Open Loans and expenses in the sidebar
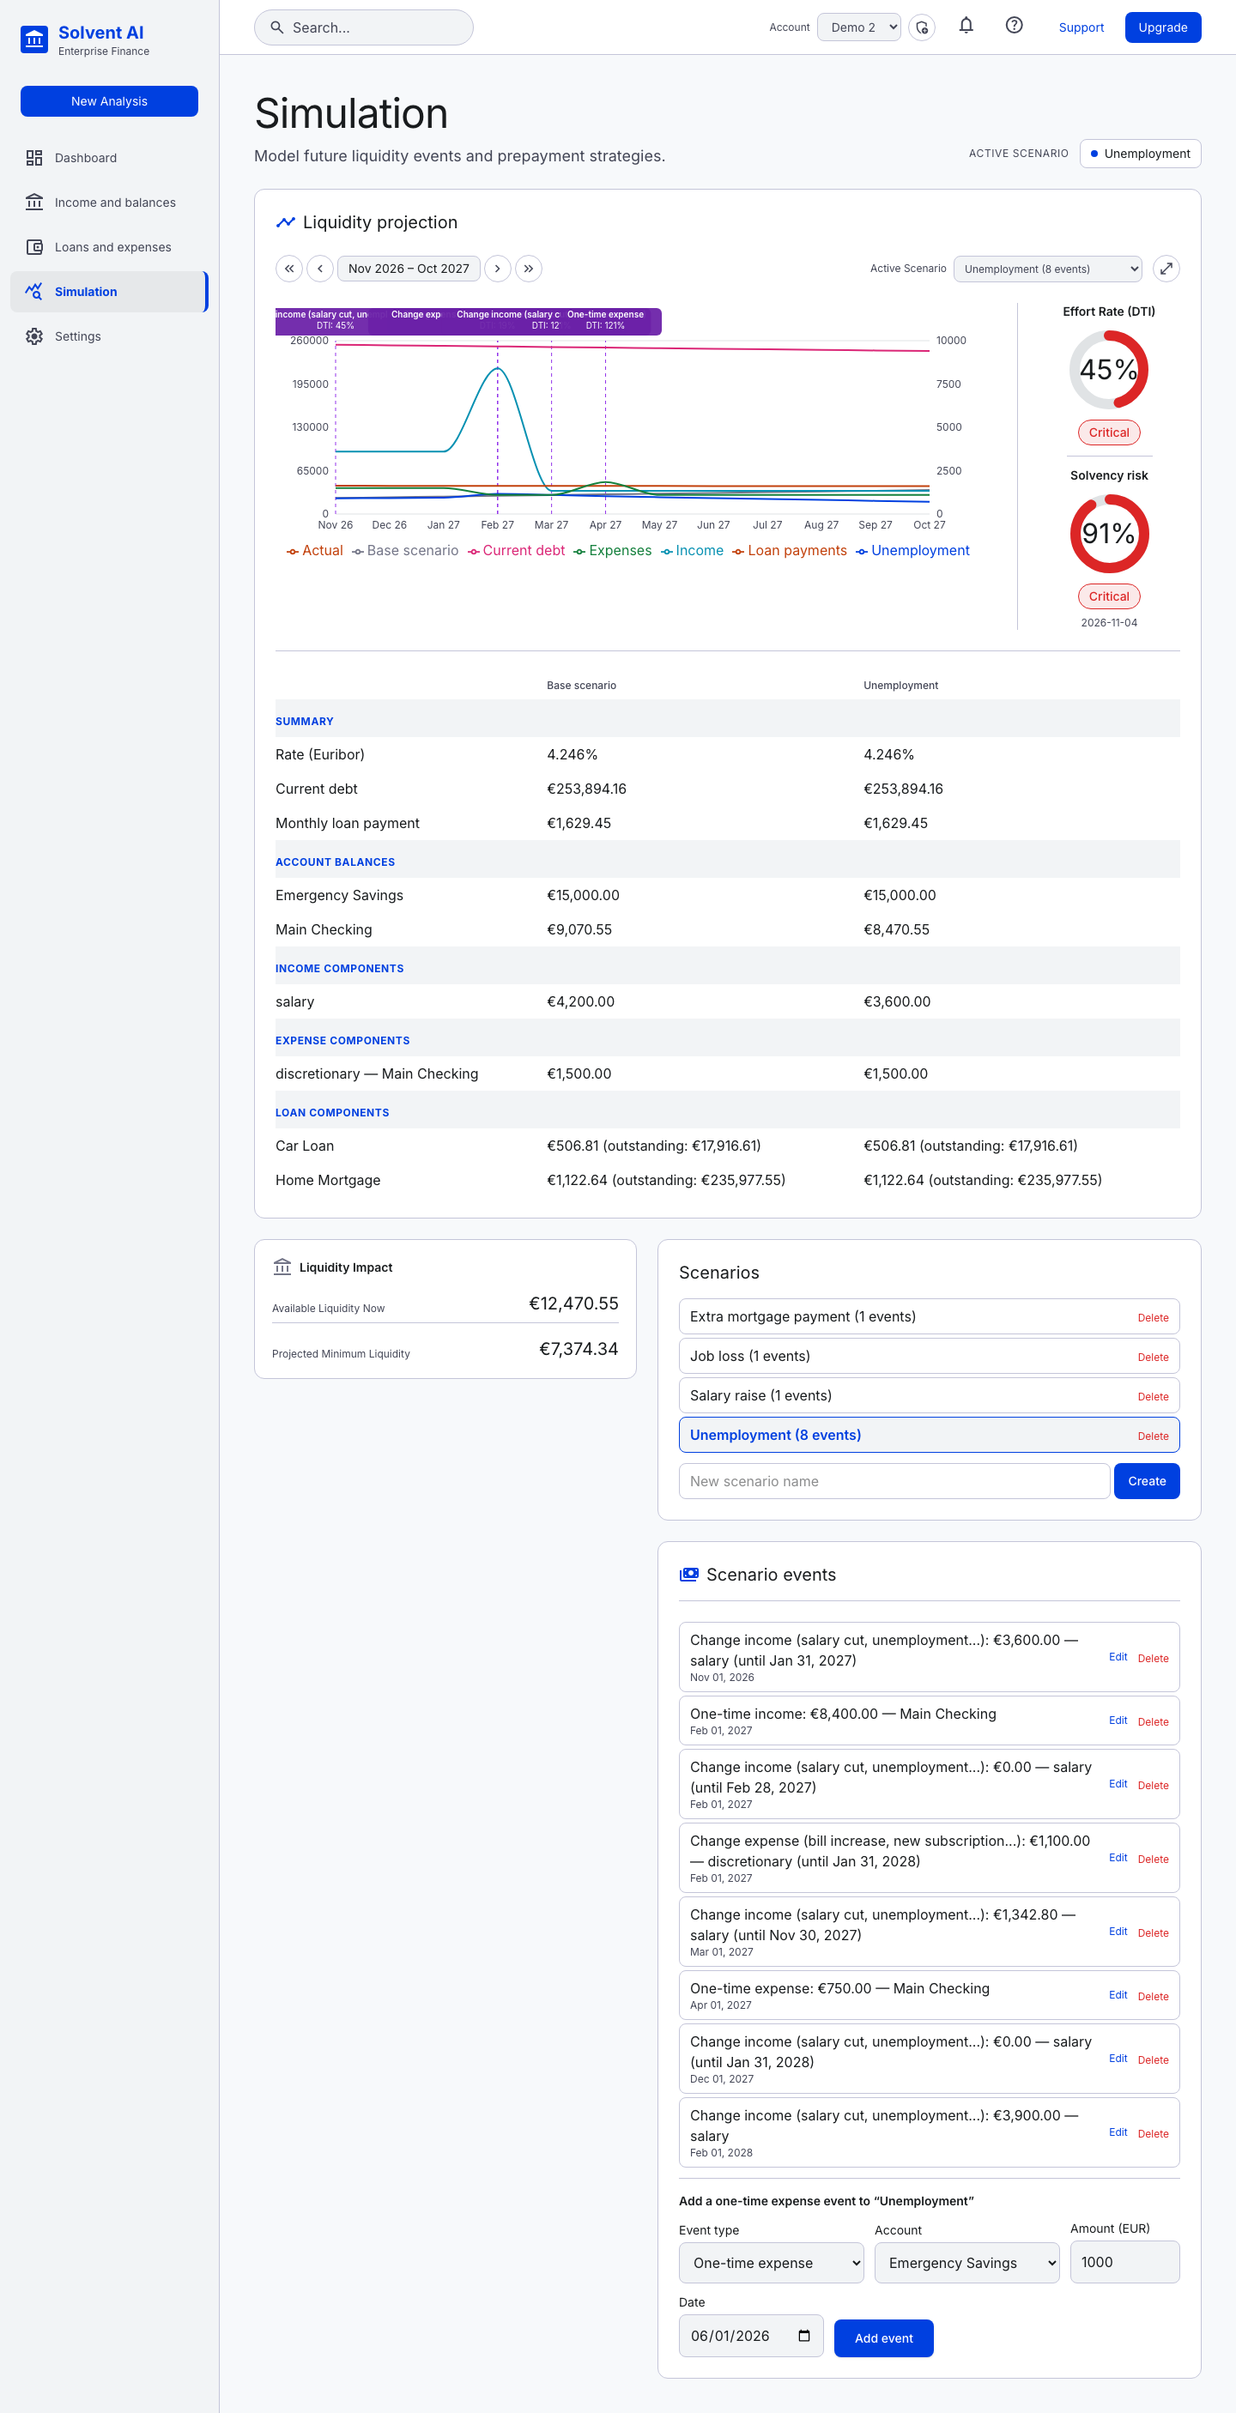Image resolution: width=1236 pixels, height=2413 pixels. click(110, 247)
